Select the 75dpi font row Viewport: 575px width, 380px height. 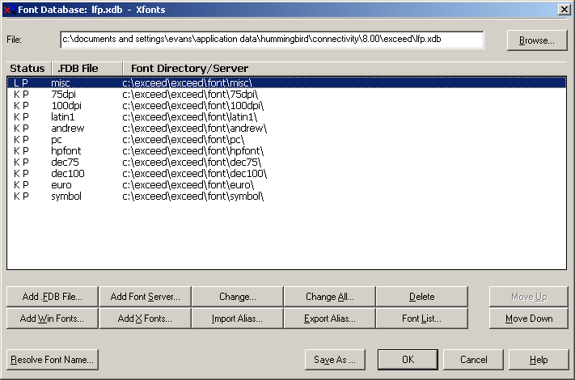[x=286, y=94]
